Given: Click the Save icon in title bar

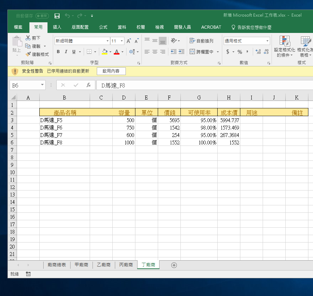Looking at the screenshot, I should pyautogui.click(x=57, y=16).
